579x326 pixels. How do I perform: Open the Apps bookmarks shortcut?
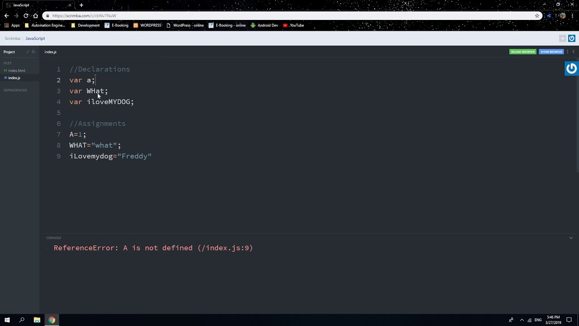click(x=12, y=25)
